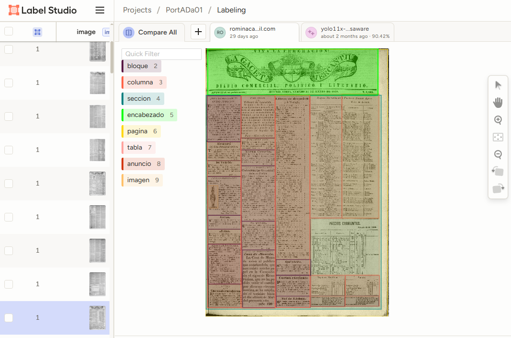Select the columna label
The width and height of the screenshot is (511, 338).
pyautogui.click(x=144, y=82)
